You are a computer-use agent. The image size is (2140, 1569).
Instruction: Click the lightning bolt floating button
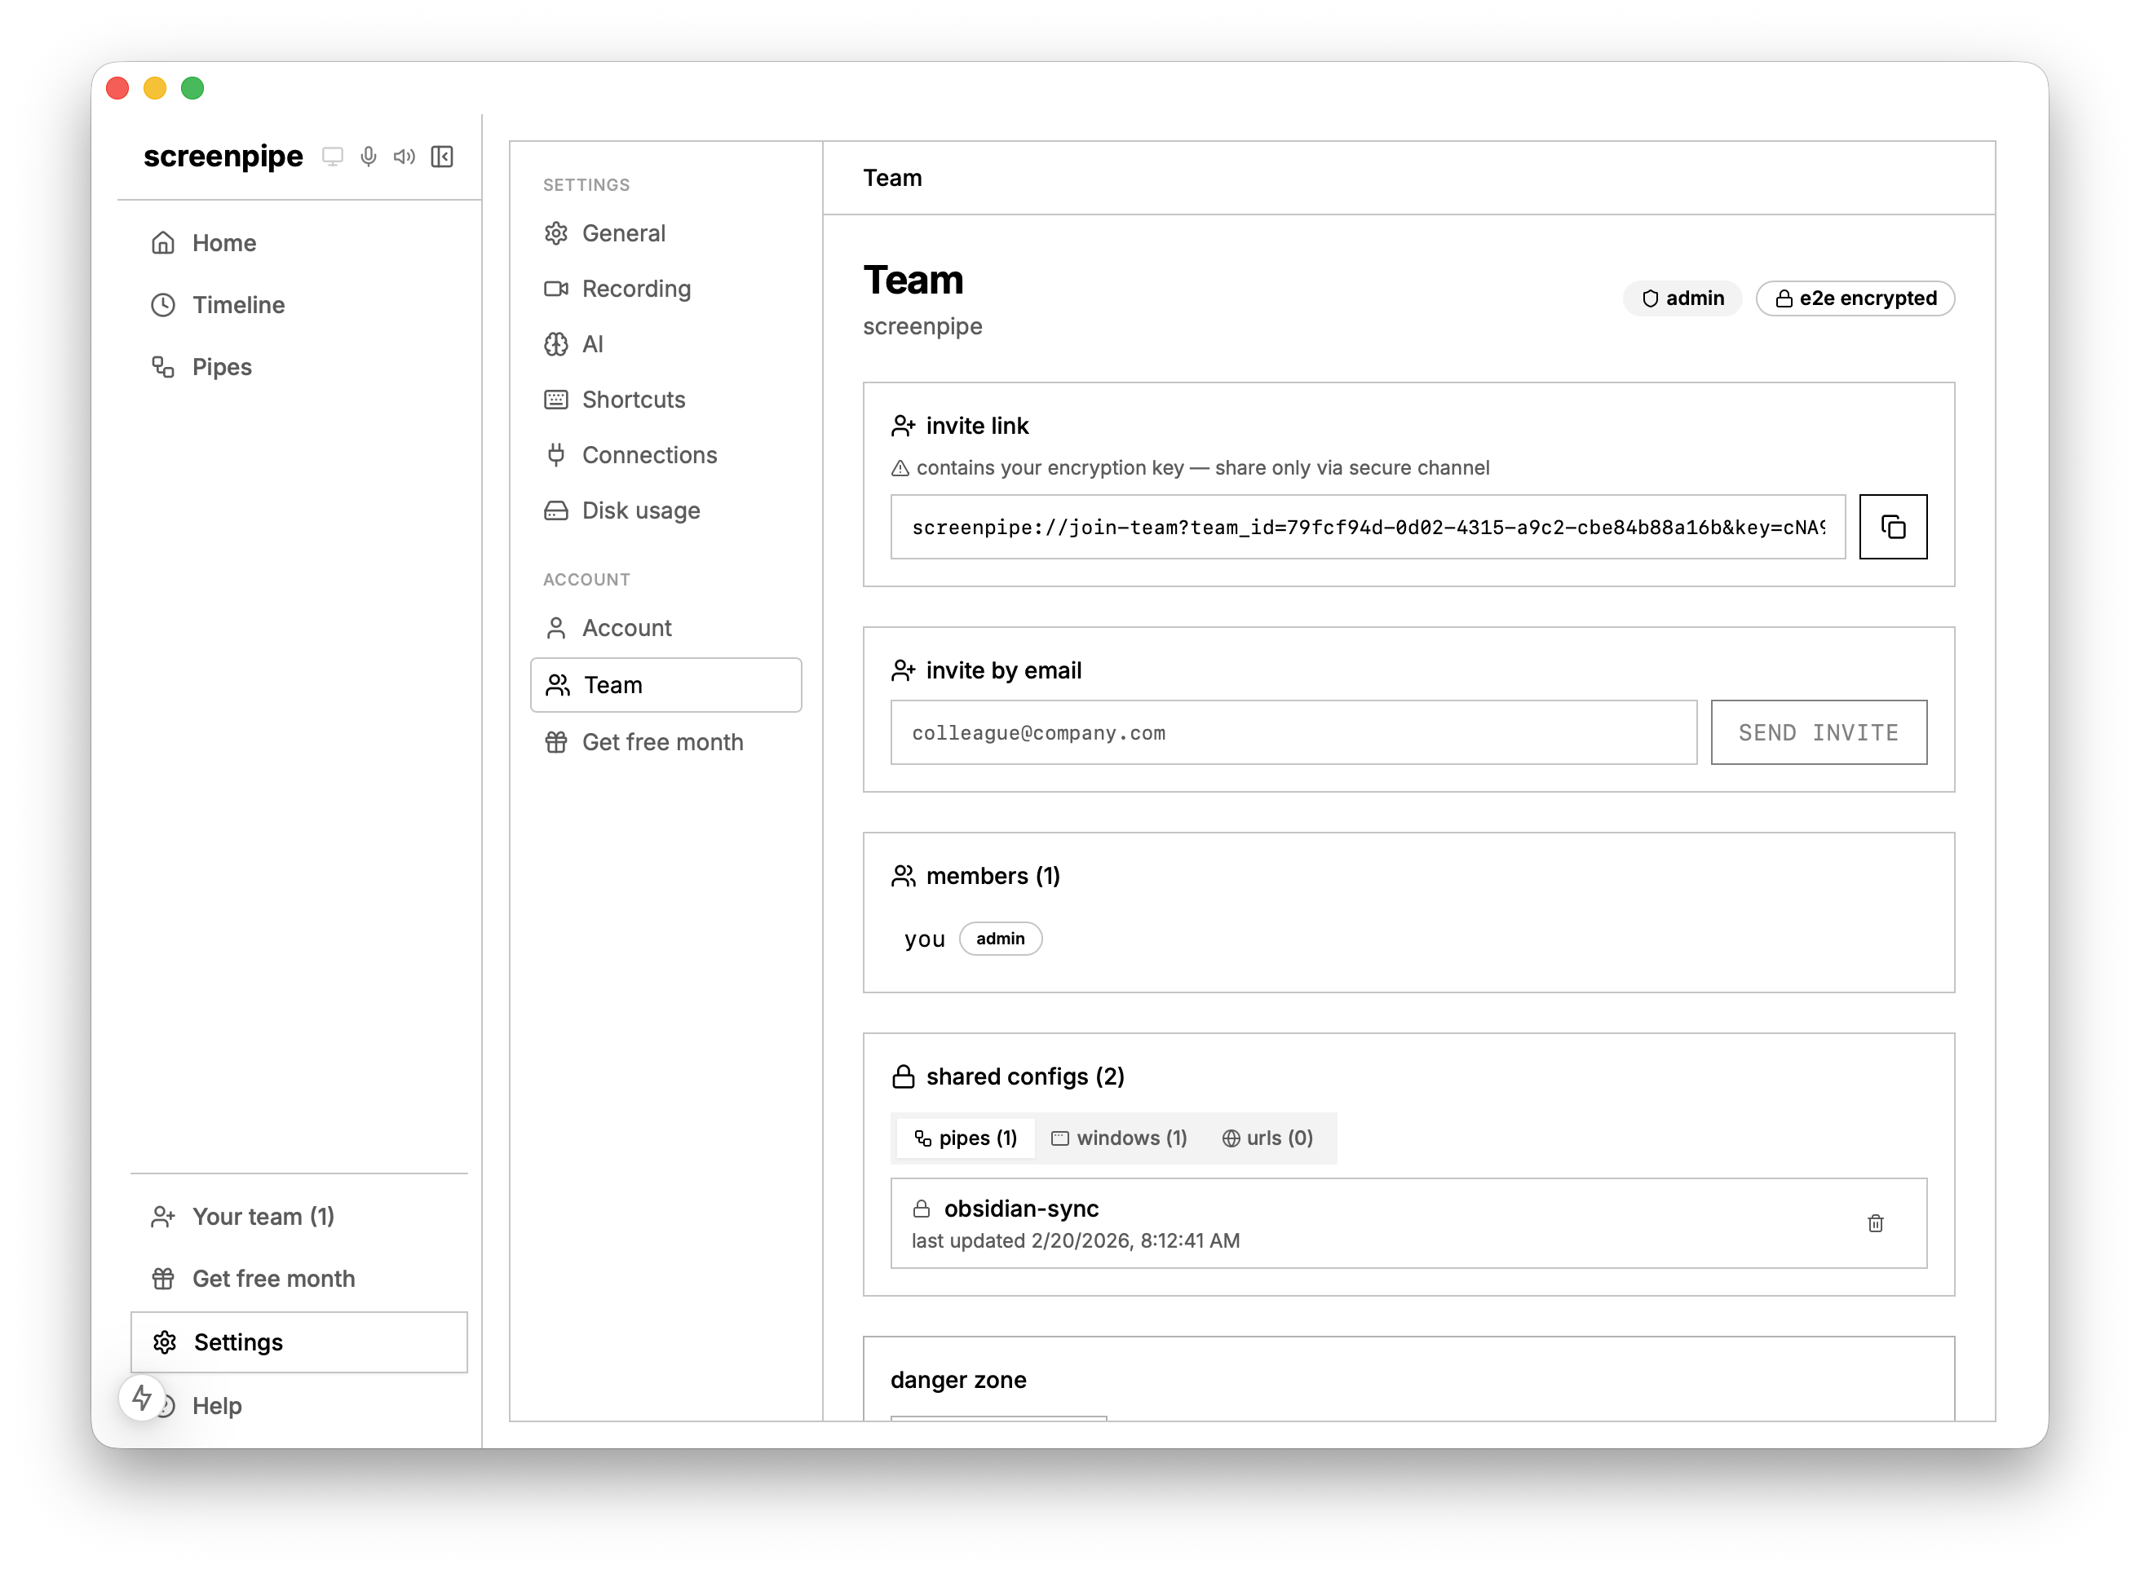[x=143, y=1398]
